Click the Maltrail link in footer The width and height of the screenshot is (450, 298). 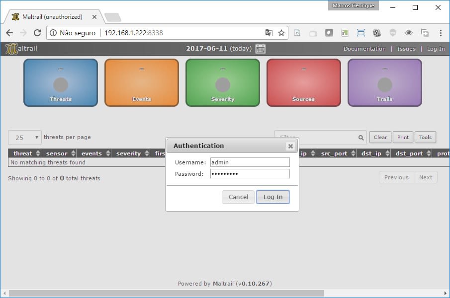coord(223,284)
